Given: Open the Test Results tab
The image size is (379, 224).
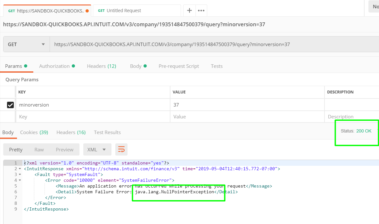Looking at the screenshot, I should coord(107,132).
